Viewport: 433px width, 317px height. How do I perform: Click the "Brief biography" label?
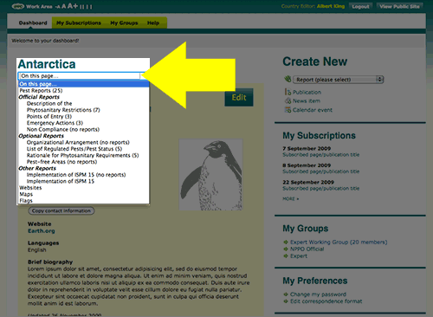(x=50, y=262)
